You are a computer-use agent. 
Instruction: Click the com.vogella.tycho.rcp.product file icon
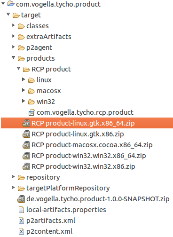point(31,112)
